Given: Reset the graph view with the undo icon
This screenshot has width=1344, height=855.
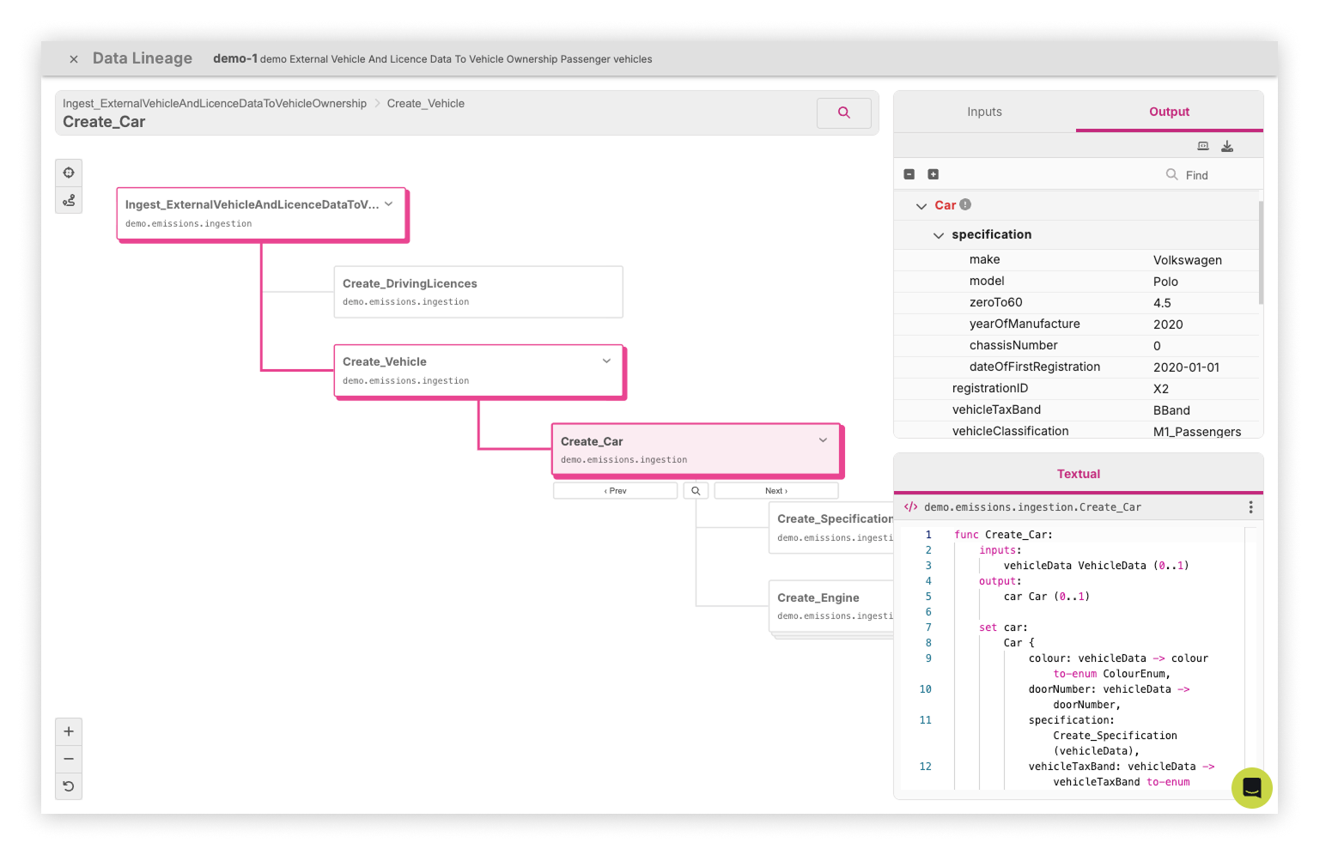Looking at the screenshot, I should 69,785.
